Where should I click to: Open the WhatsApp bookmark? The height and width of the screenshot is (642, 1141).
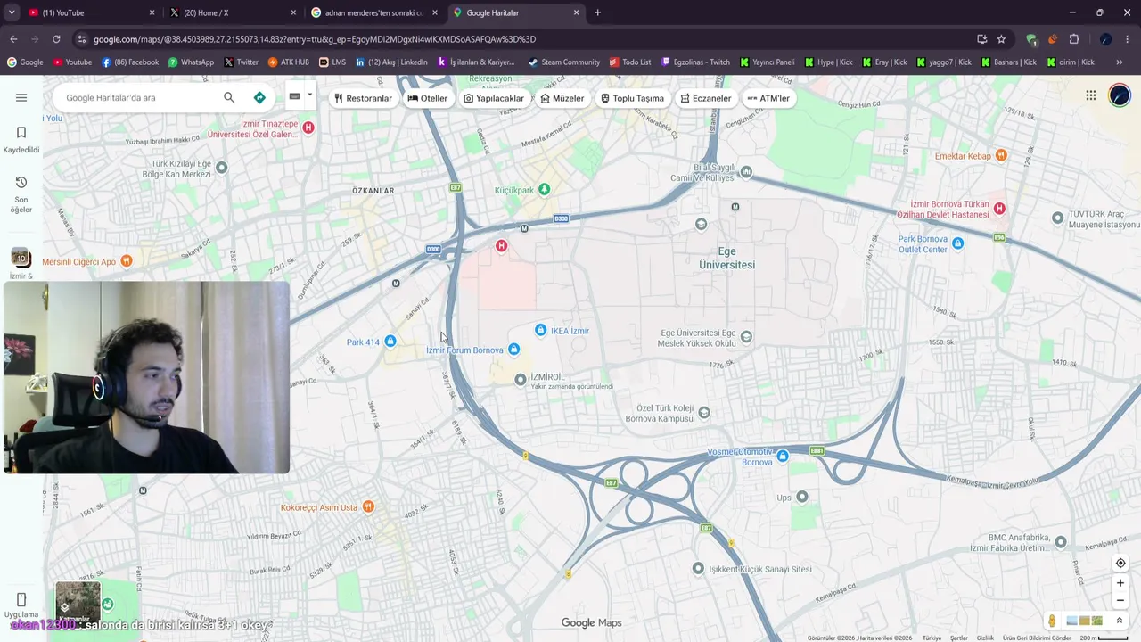[190, 62]
